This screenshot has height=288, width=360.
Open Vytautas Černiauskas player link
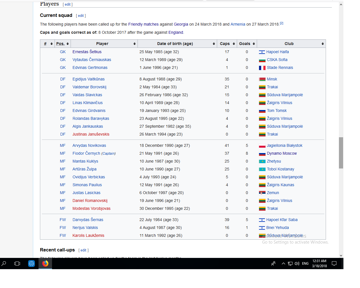[92, 60]
